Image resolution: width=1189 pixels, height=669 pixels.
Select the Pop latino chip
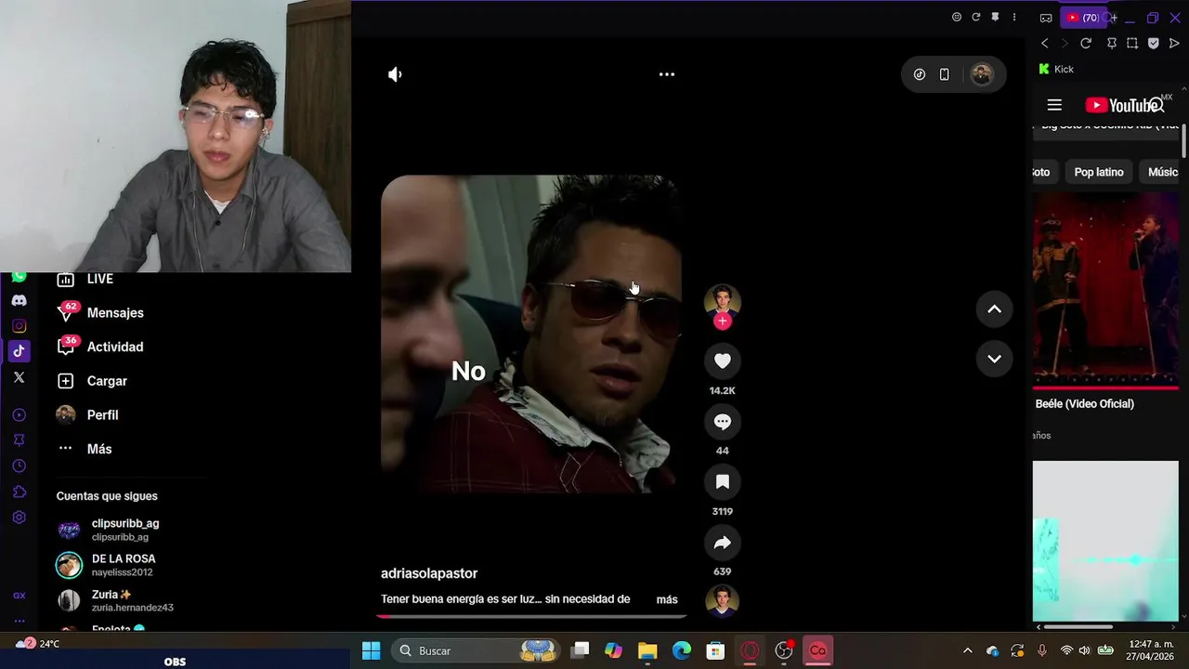point(1099,172)
